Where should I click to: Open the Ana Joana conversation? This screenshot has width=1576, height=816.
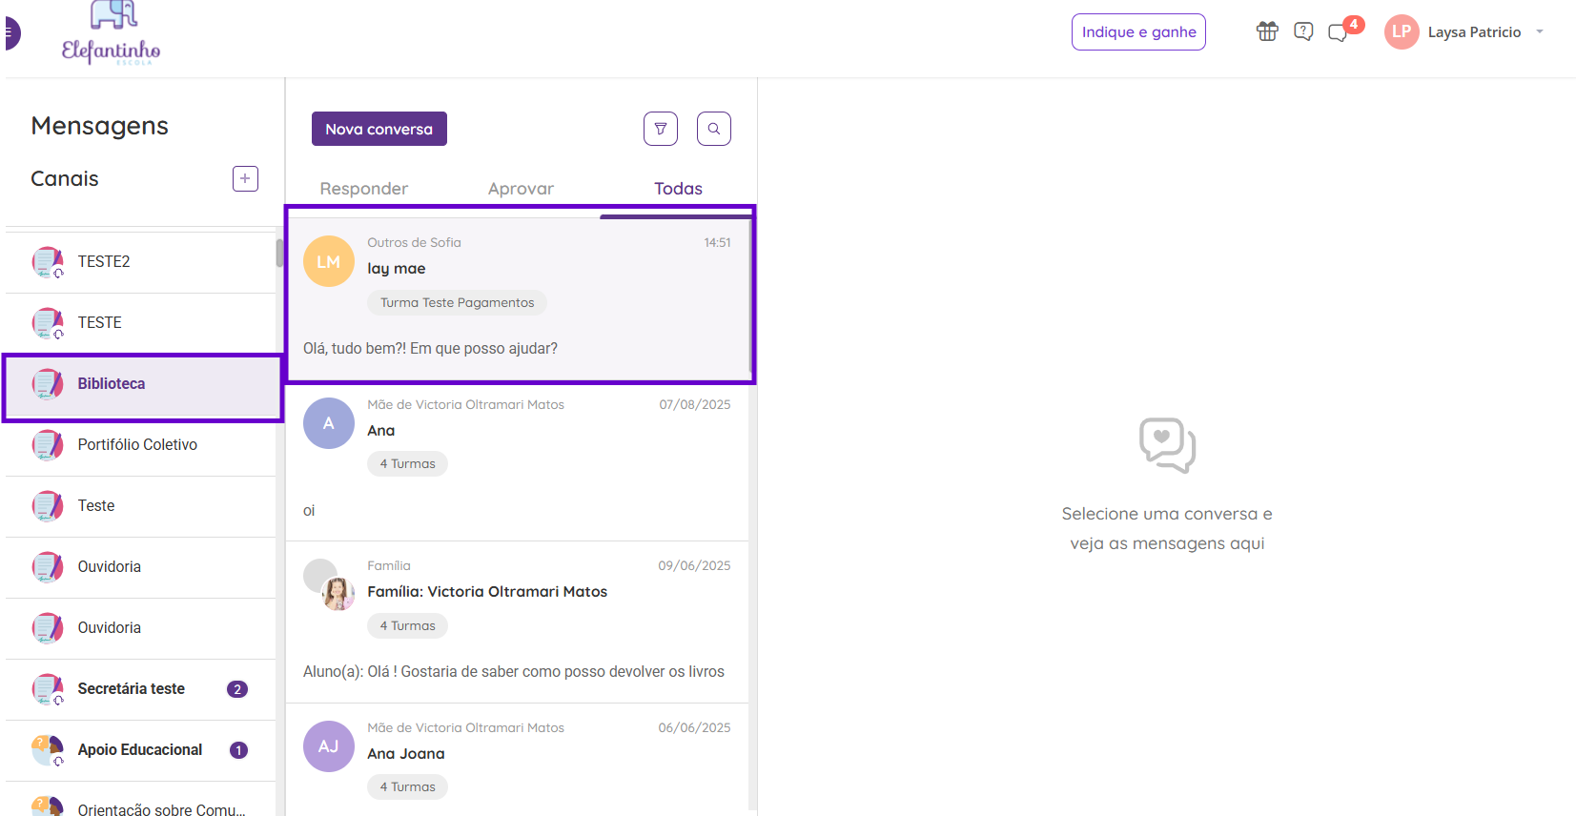[518, 760]
